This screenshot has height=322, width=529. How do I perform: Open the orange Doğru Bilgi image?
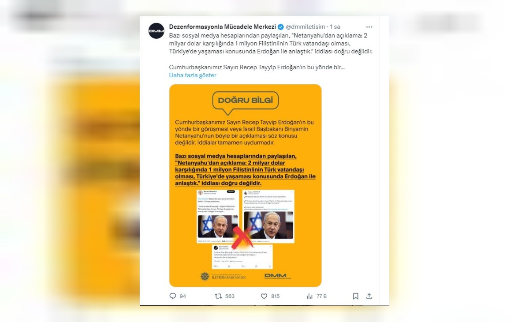pos(246,185)
